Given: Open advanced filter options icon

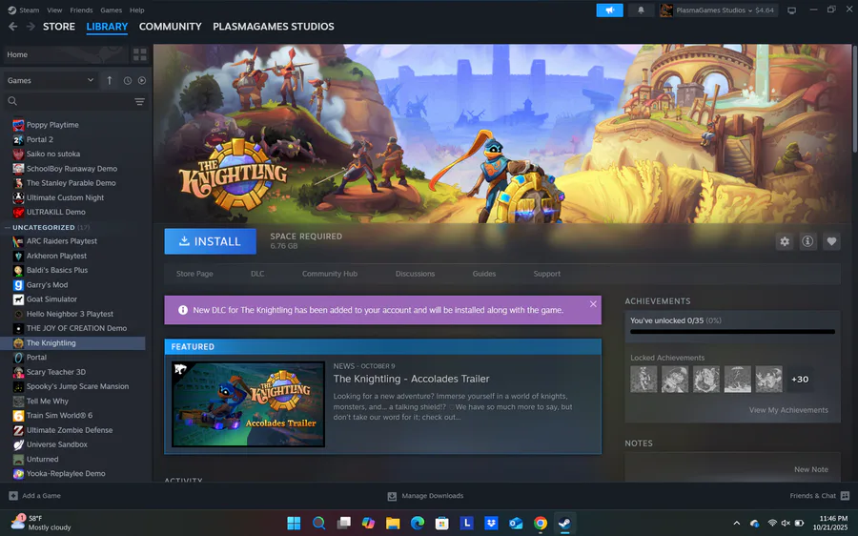Looking at the screenshot, I should point(139,101).
